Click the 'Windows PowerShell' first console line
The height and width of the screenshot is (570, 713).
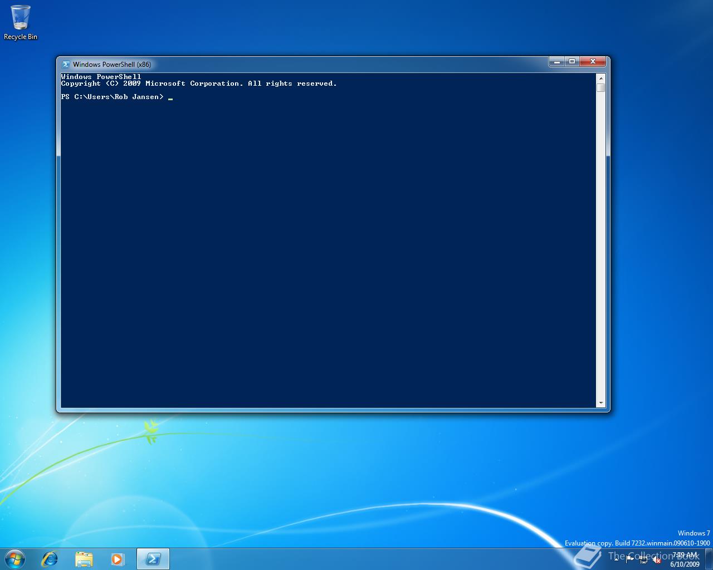(101, 77)
